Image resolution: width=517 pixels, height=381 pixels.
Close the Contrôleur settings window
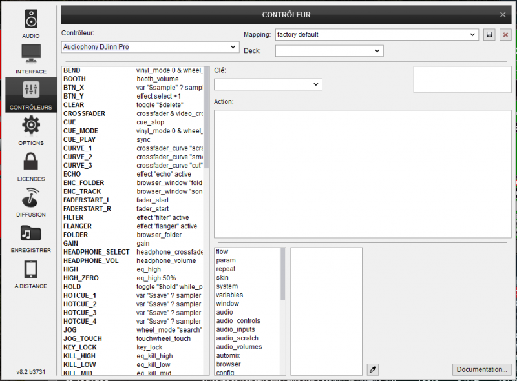click(x=503, y=14)
